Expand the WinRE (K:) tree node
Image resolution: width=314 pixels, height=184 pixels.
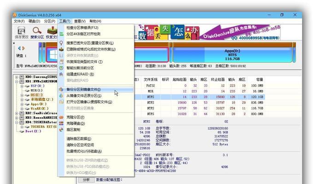click(22, 109)
